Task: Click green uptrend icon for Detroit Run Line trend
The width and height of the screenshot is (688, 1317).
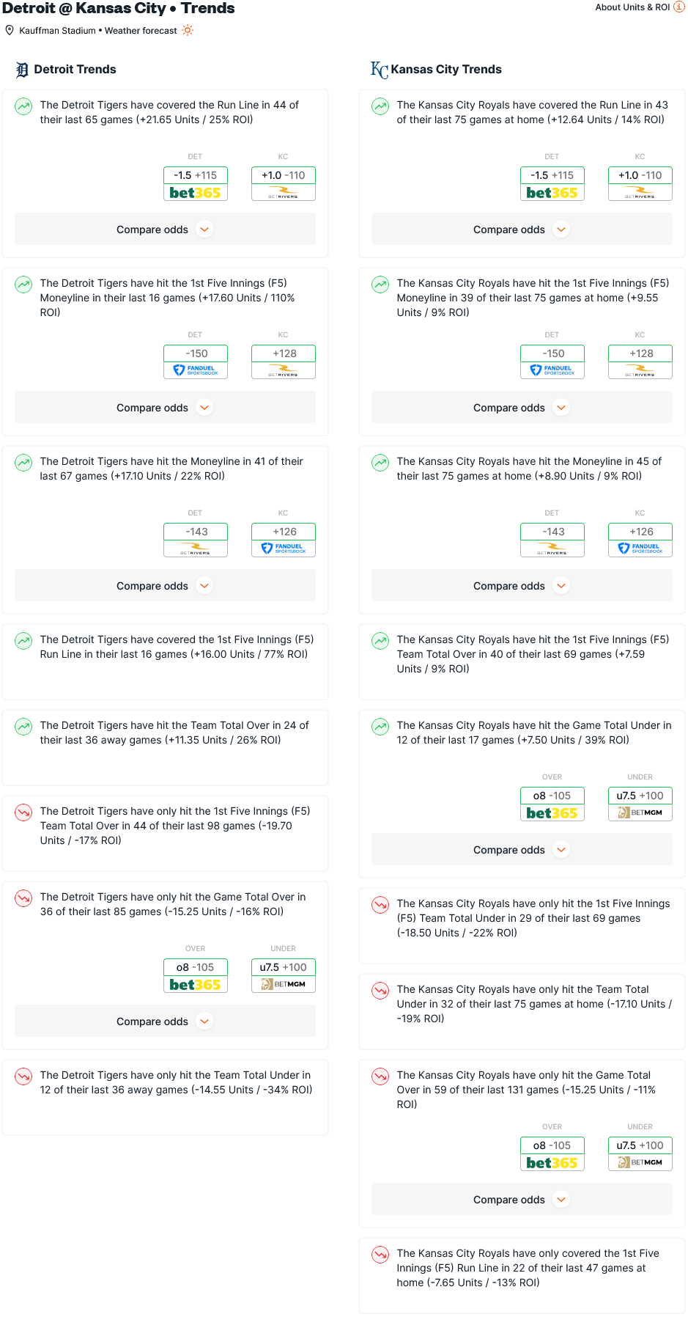Action: (23, 106)
